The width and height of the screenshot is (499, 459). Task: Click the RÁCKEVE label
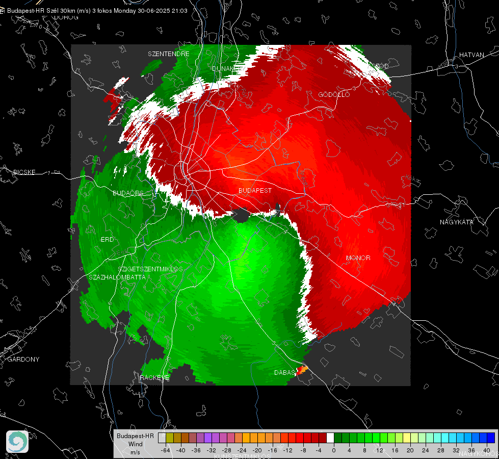tap(154, 377)
